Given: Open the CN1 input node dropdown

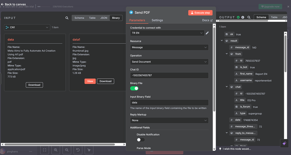Looking at the screenshot, I should [27, 27].
